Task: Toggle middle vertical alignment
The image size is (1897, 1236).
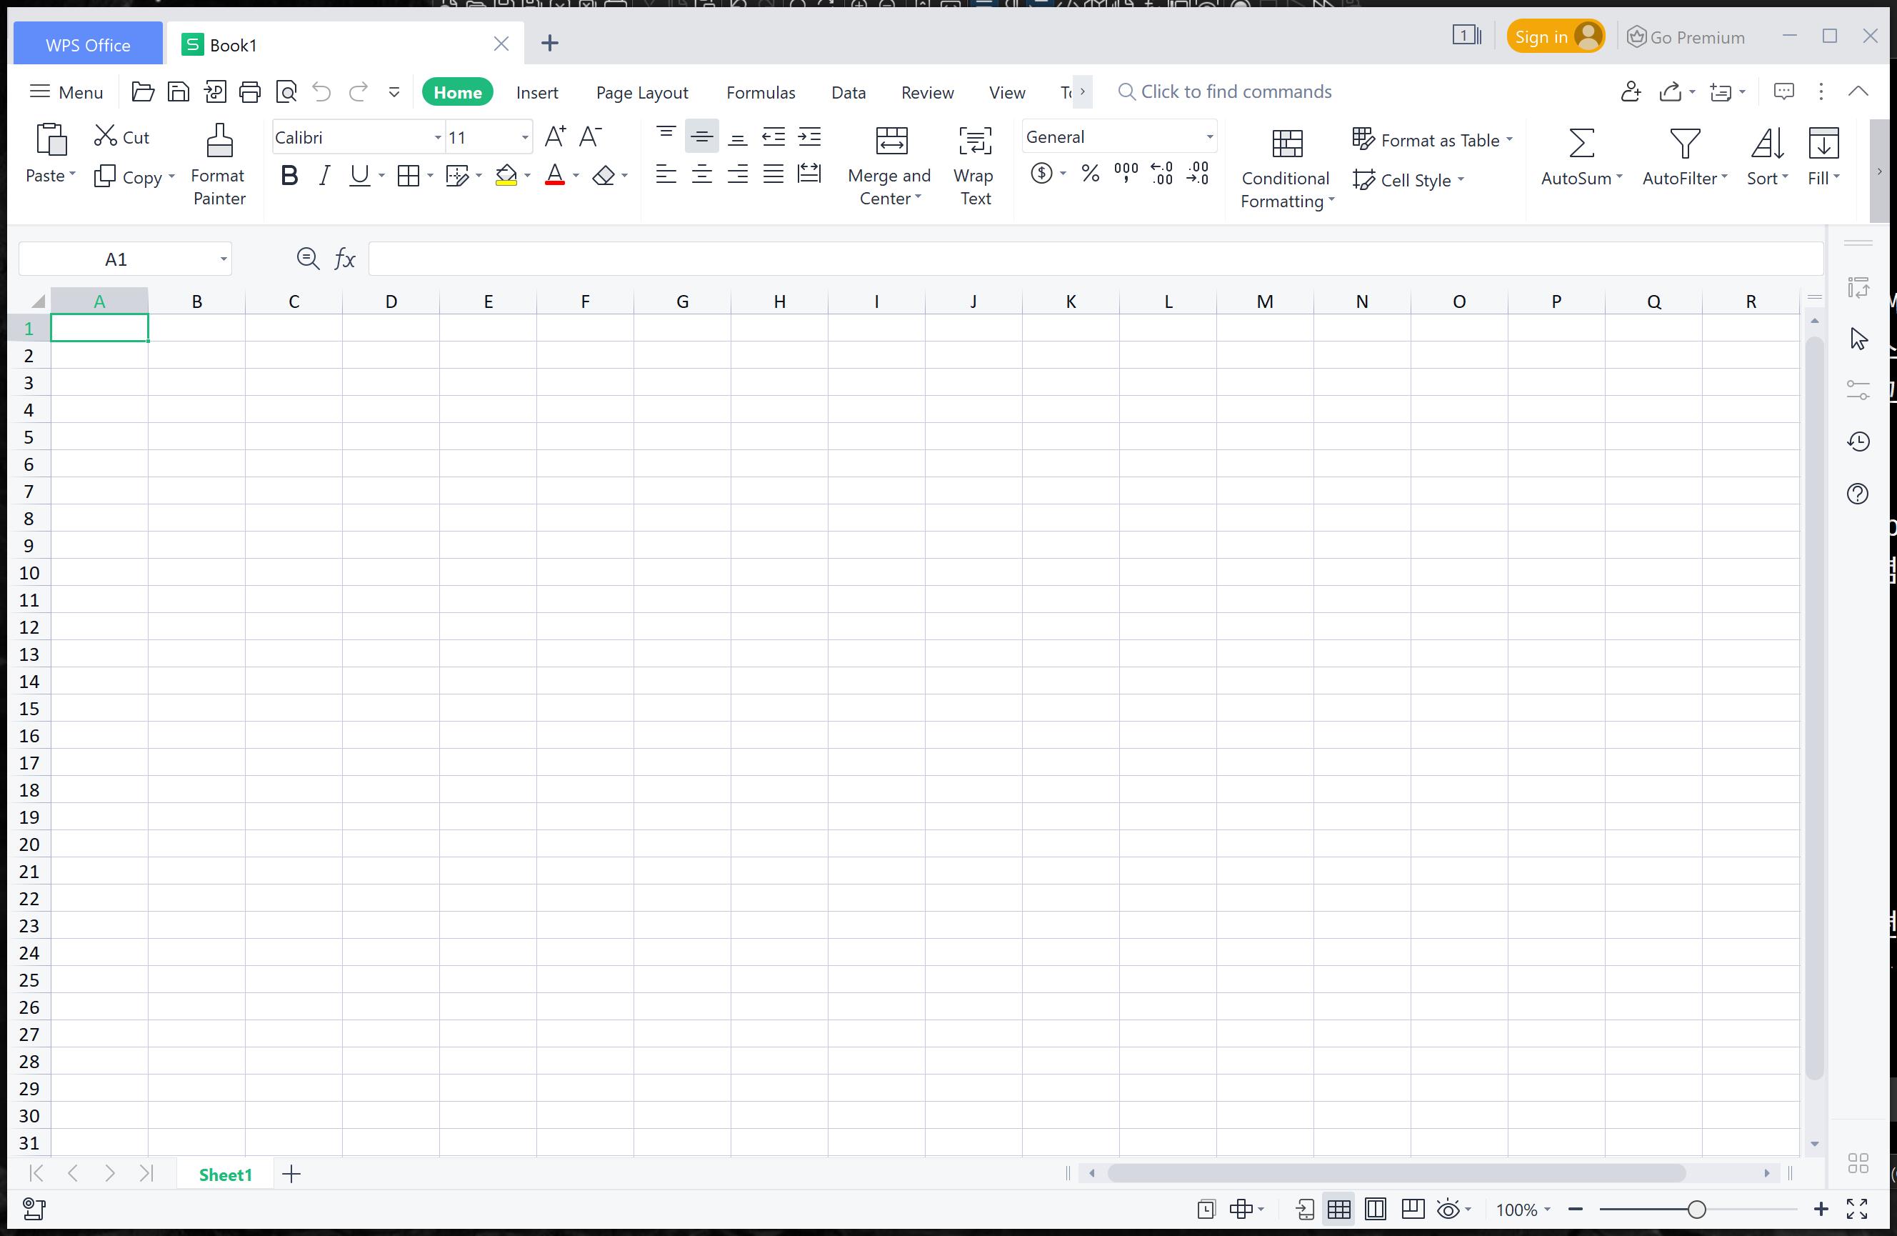Action: click(702, 136)
